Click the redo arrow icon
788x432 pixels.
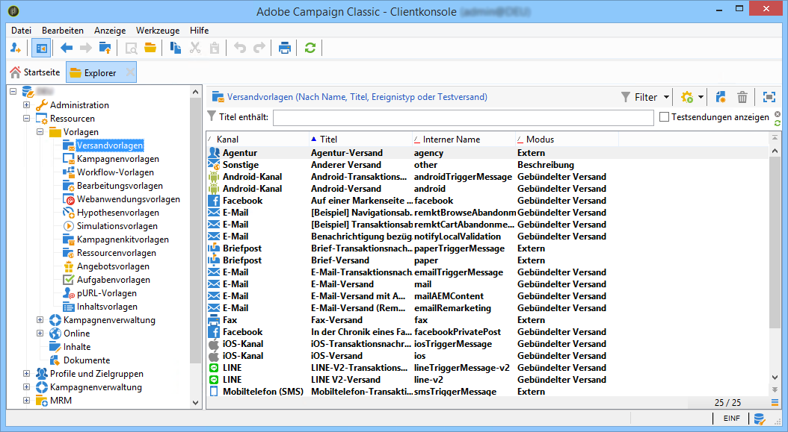click(259, 48)
